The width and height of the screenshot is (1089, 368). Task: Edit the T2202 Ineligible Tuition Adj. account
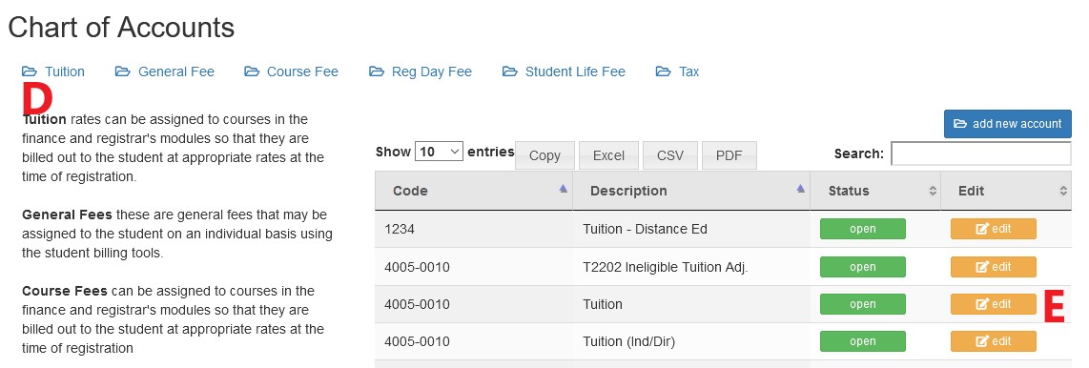(993, 267)
